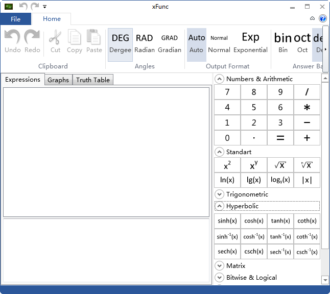Switch to the Graphs tab
This screenshot has height=294, width=330.
(x=58, y=80)
